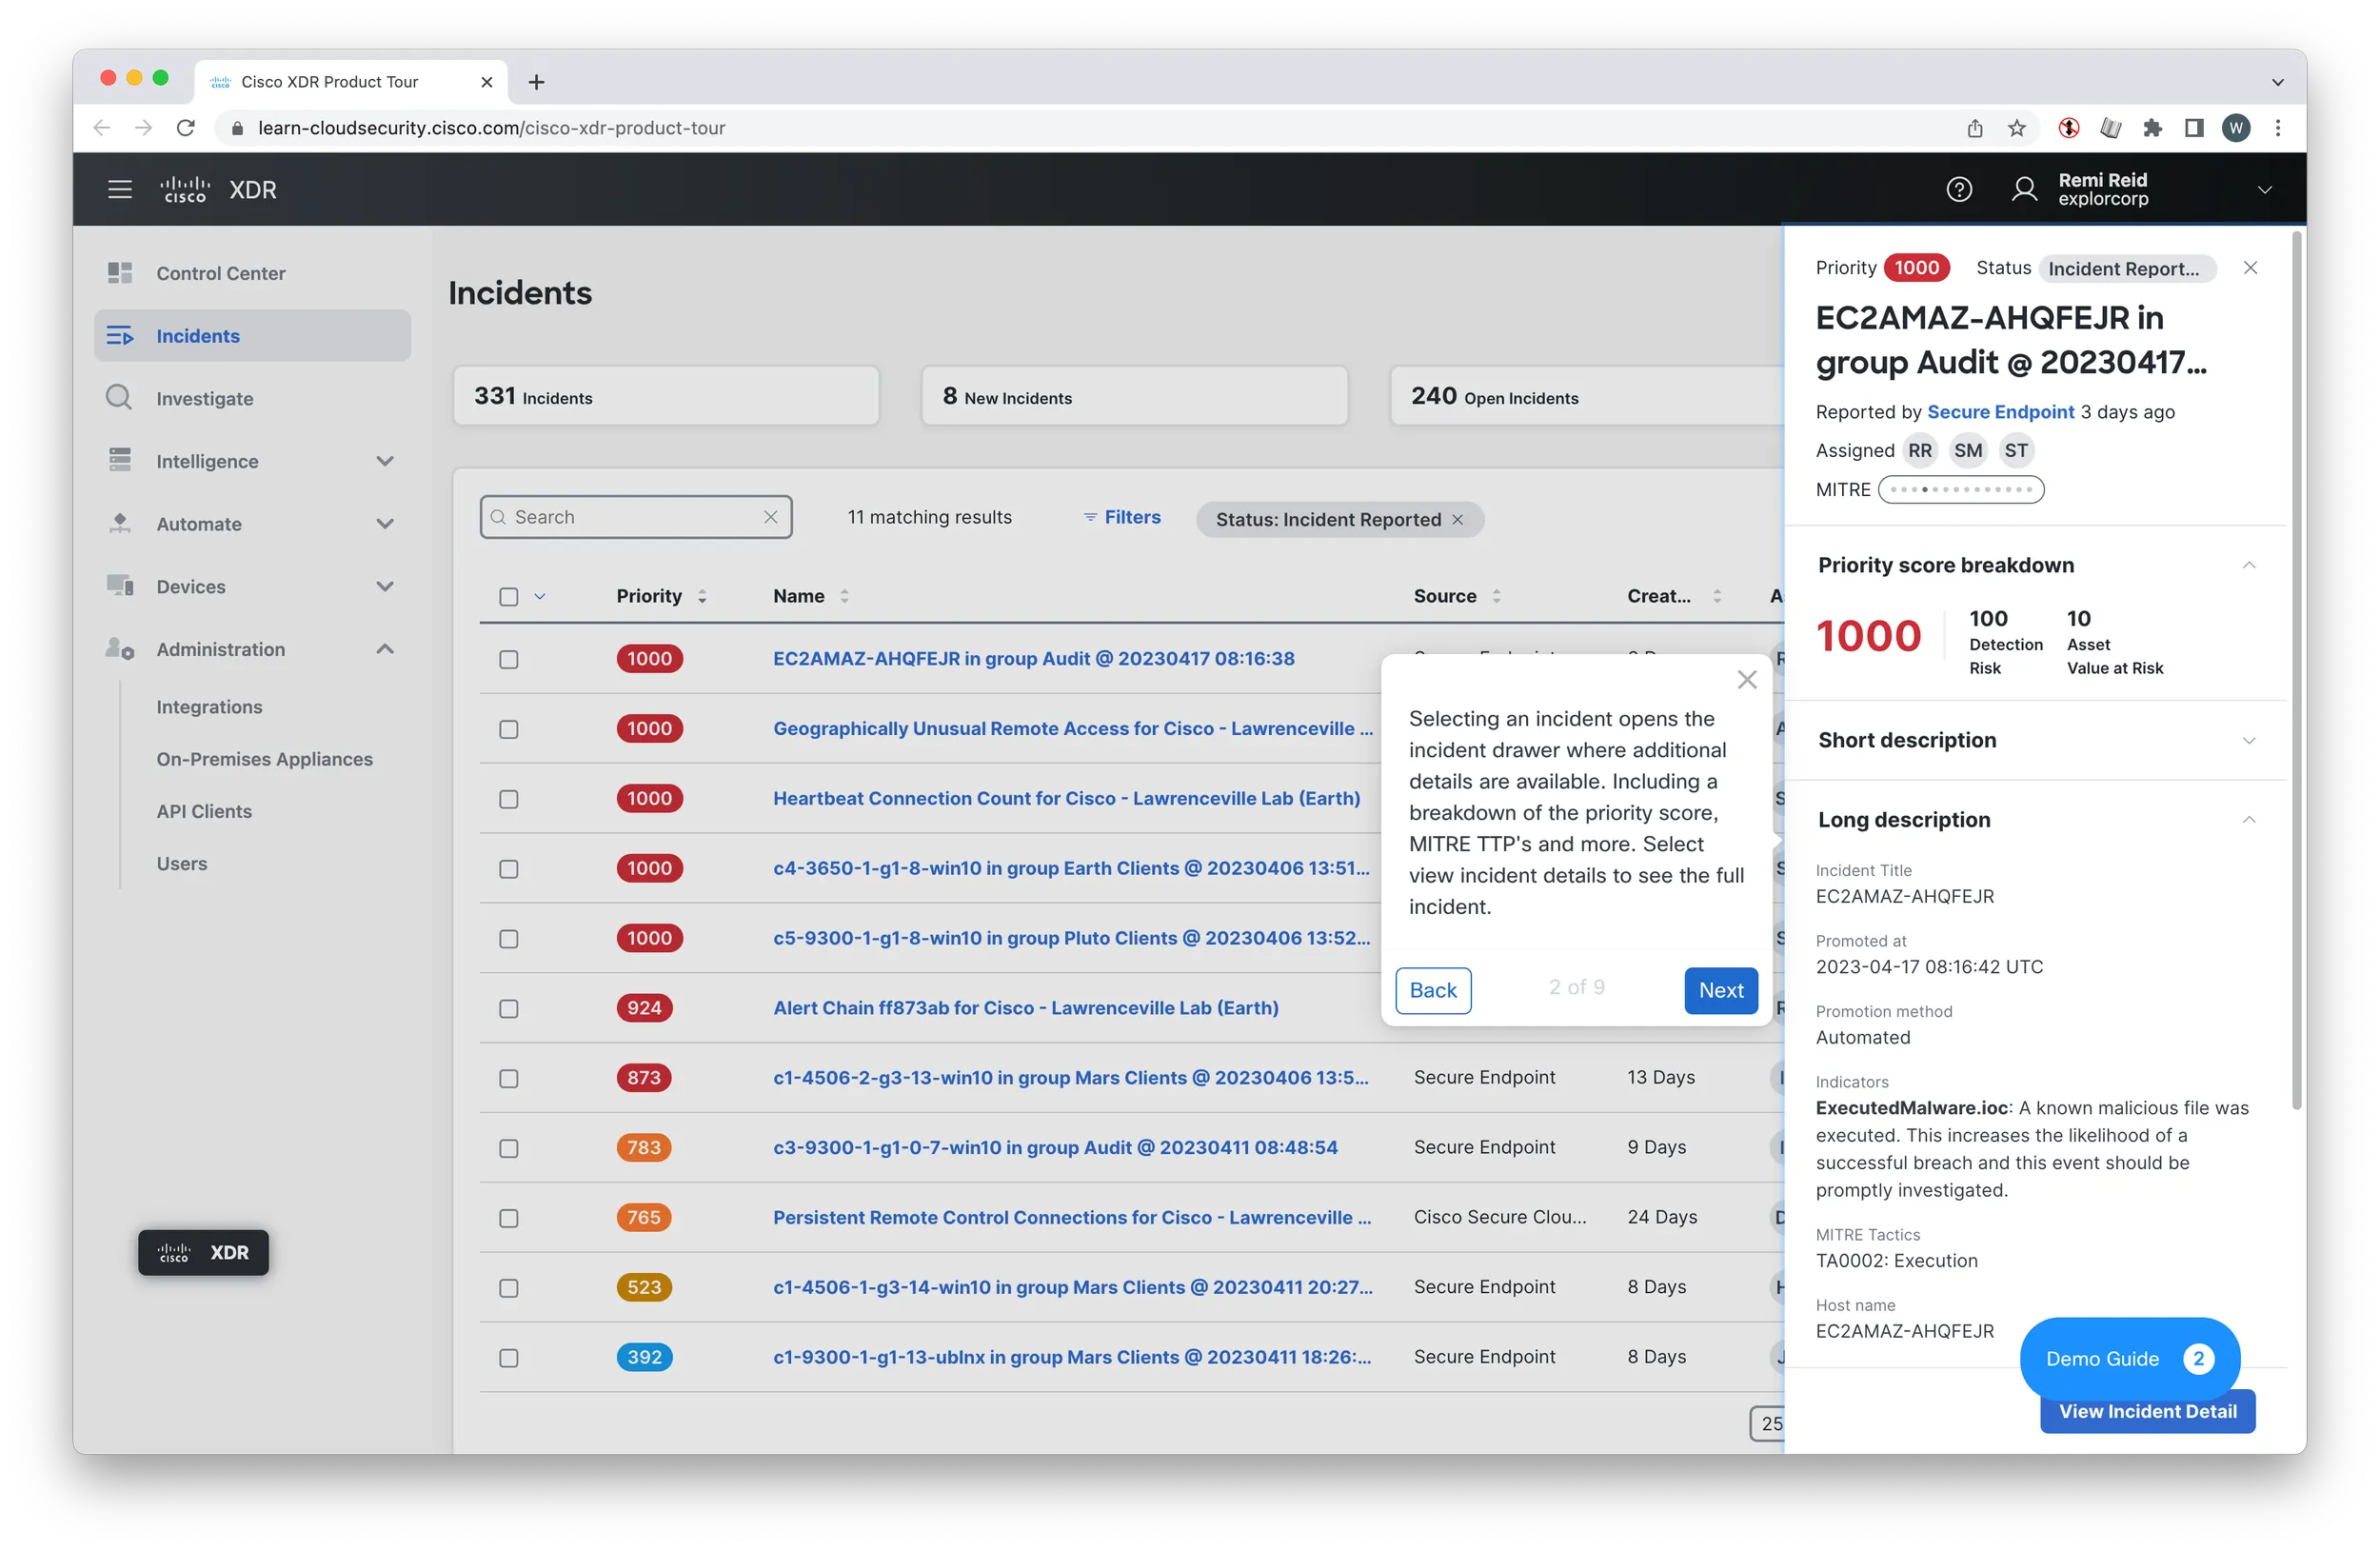Open the browser extensions puzzle icon
The width and height of the screenshot is (2380, 1551).
tap(2152, 128)
